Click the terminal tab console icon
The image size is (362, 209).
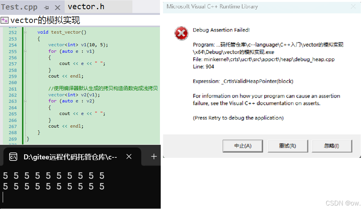13,157
